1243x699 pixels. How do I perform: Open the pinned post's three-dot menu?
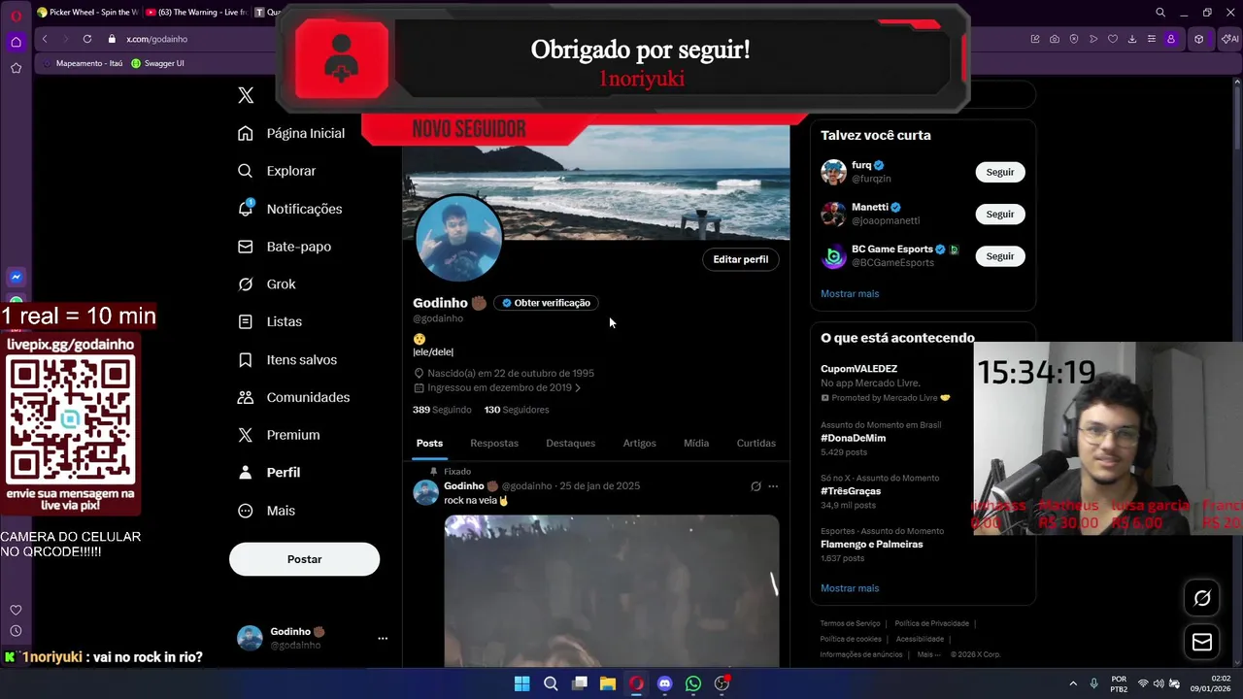pyautogui.click(x=773, y=486)
